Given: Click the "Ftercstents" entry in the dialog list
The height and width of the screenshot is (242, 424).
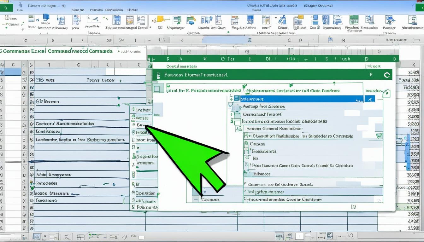Looking at the screenshot, I should click(x=264, y=151).
